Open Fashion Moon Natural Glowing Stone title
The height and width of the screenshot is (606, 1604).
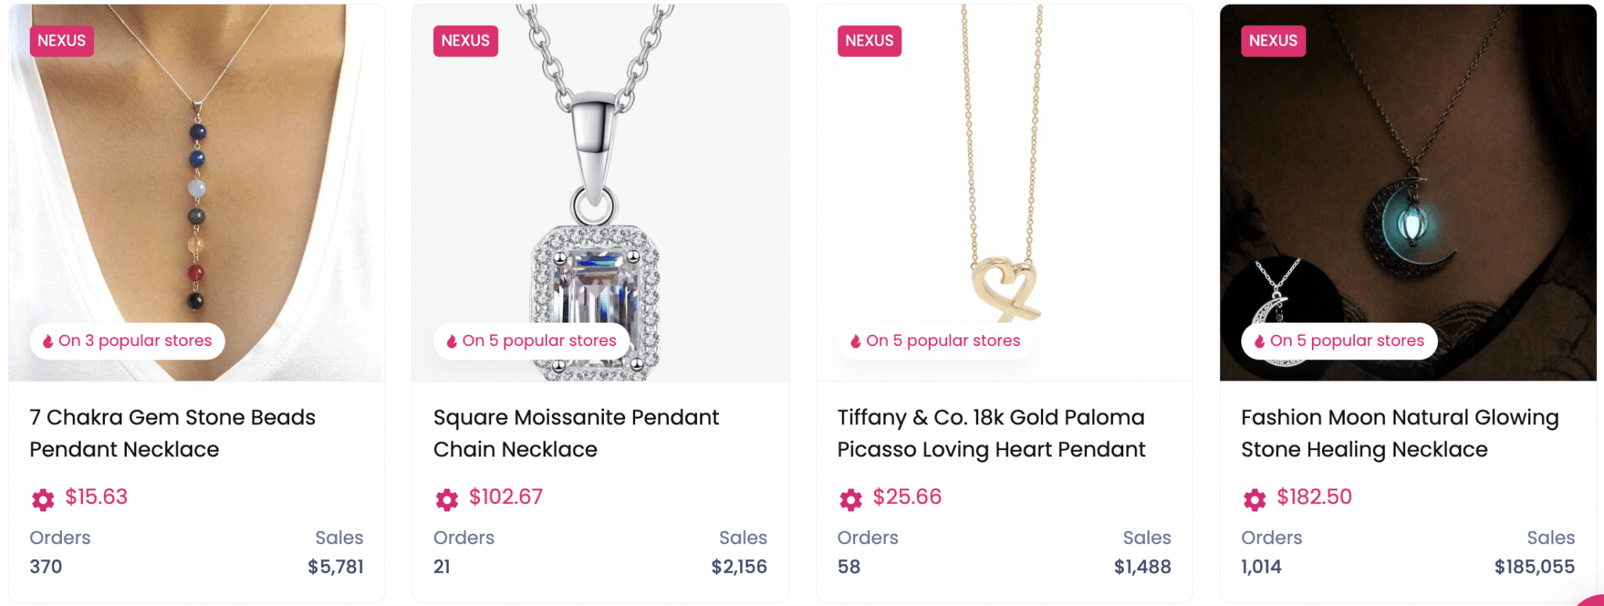click(x=1400, y=433)
